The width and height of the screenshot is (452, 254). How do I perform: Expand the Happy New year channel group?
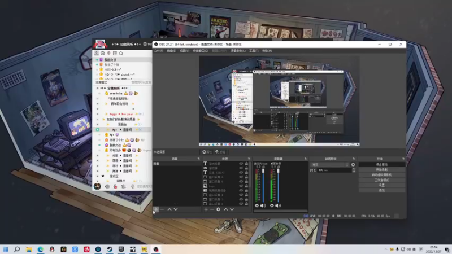pyautogui.click(x=97, y=114)
